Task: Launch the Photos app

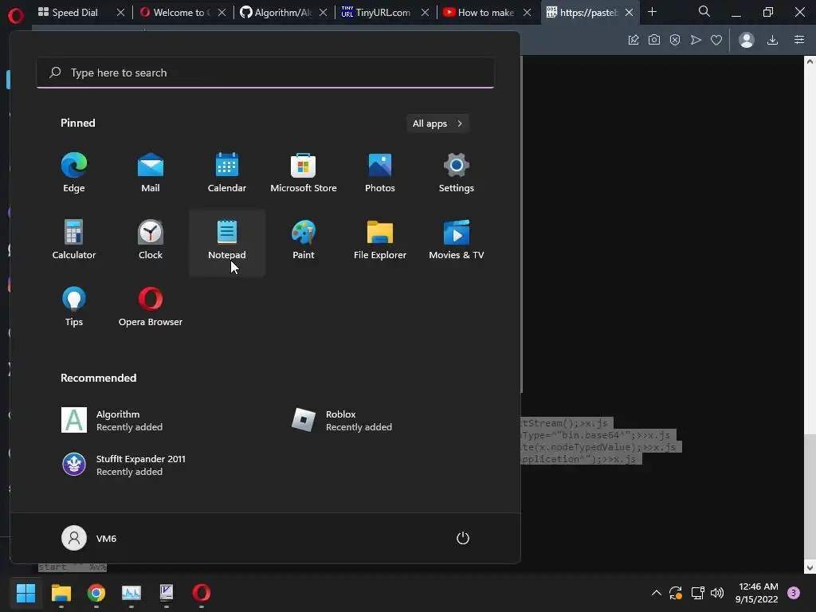Action: (380, 173)
